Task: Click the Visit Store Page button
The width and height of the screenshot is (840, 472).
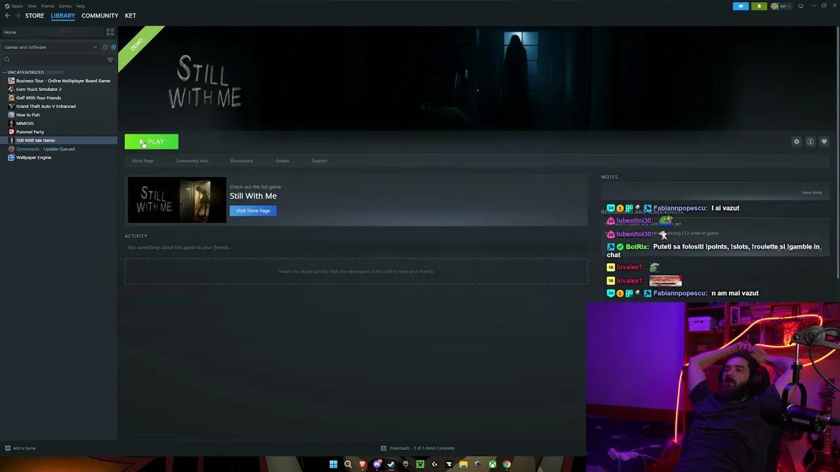Action: 253,210
